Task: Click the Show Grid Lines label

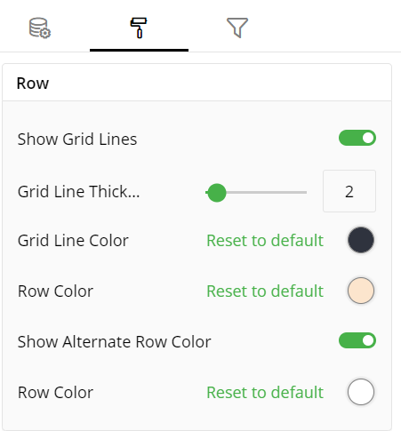Action: click(x=77, y=140)
